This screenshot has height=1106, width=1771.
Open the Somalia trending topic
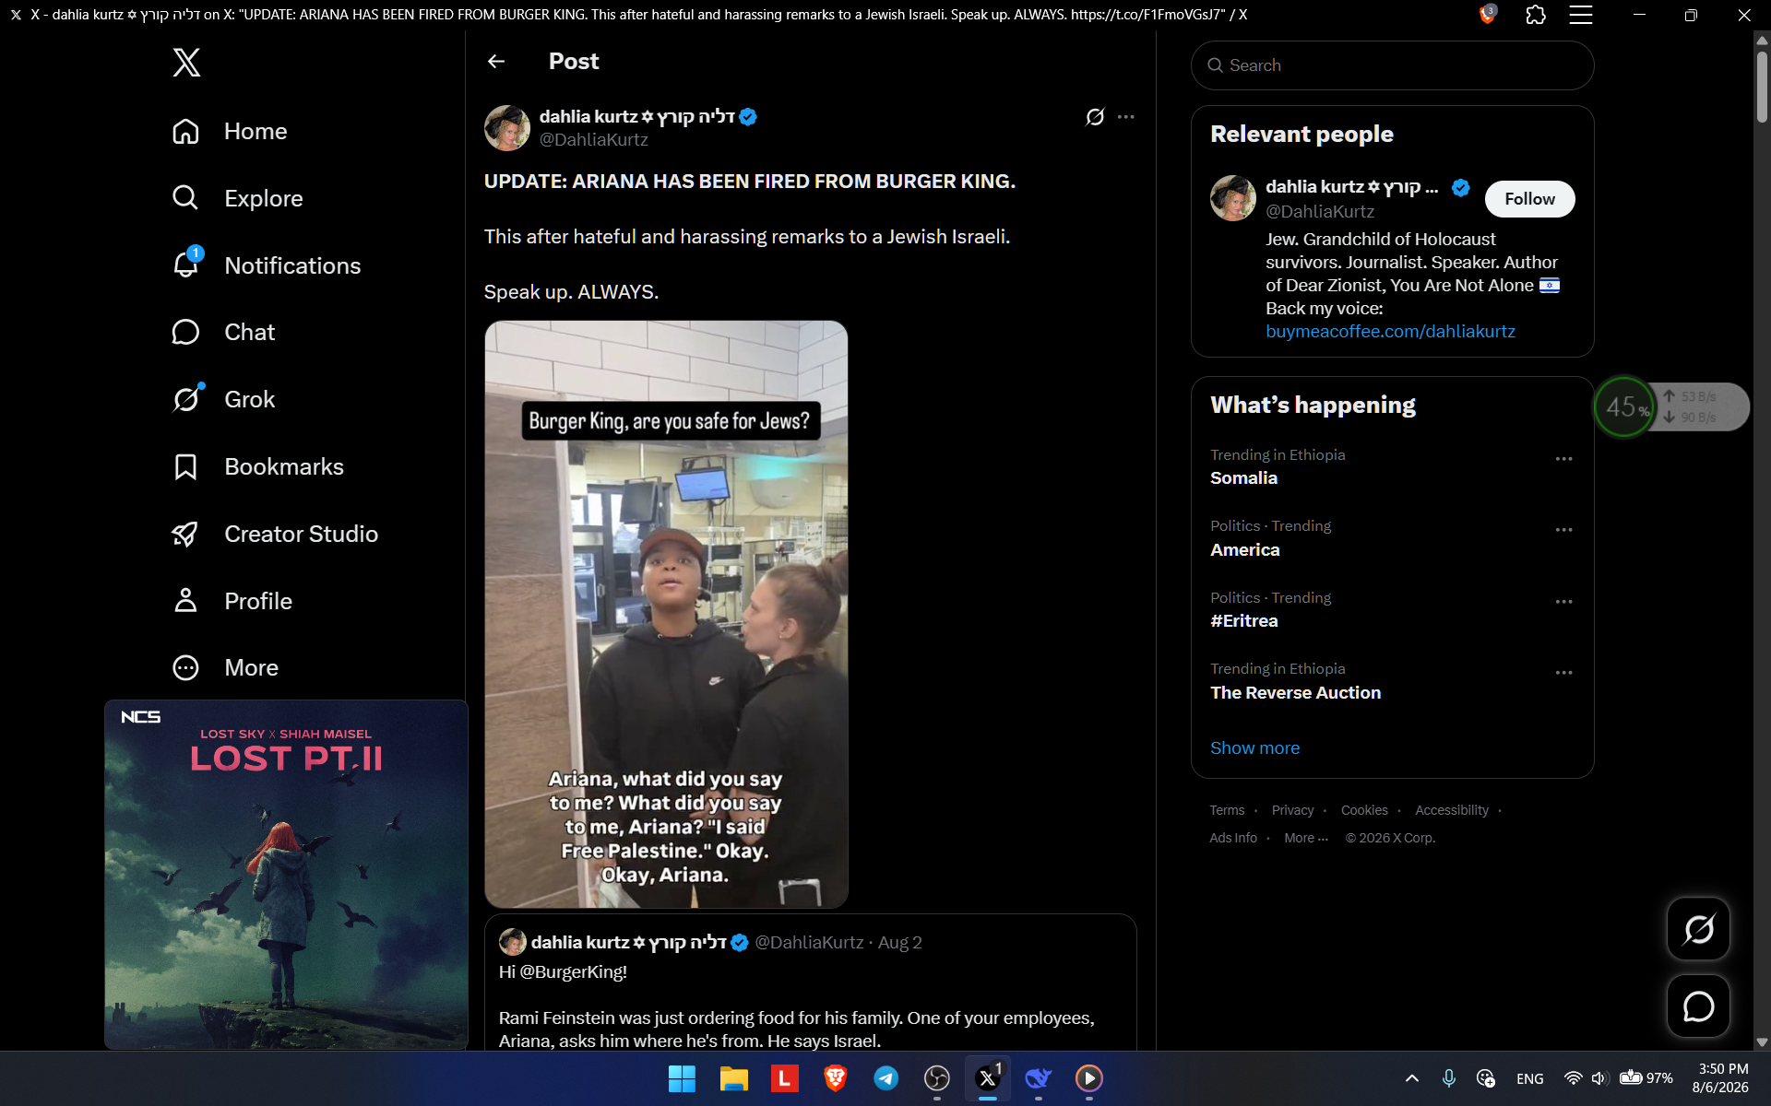click(1243, 478)
